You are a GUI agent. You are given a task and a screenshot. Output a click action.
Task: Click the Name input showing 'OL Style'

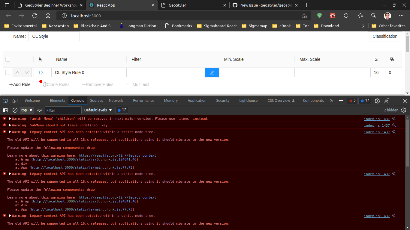click(x=54, y=36)
